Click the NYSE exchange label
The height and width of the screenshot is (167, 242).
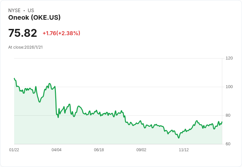pos(14,11)
